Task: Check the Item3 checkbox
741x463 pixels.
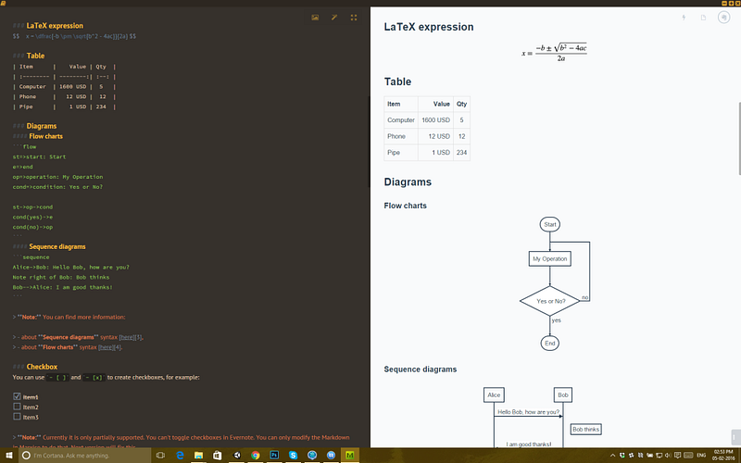Action: [x=17, y=416]
